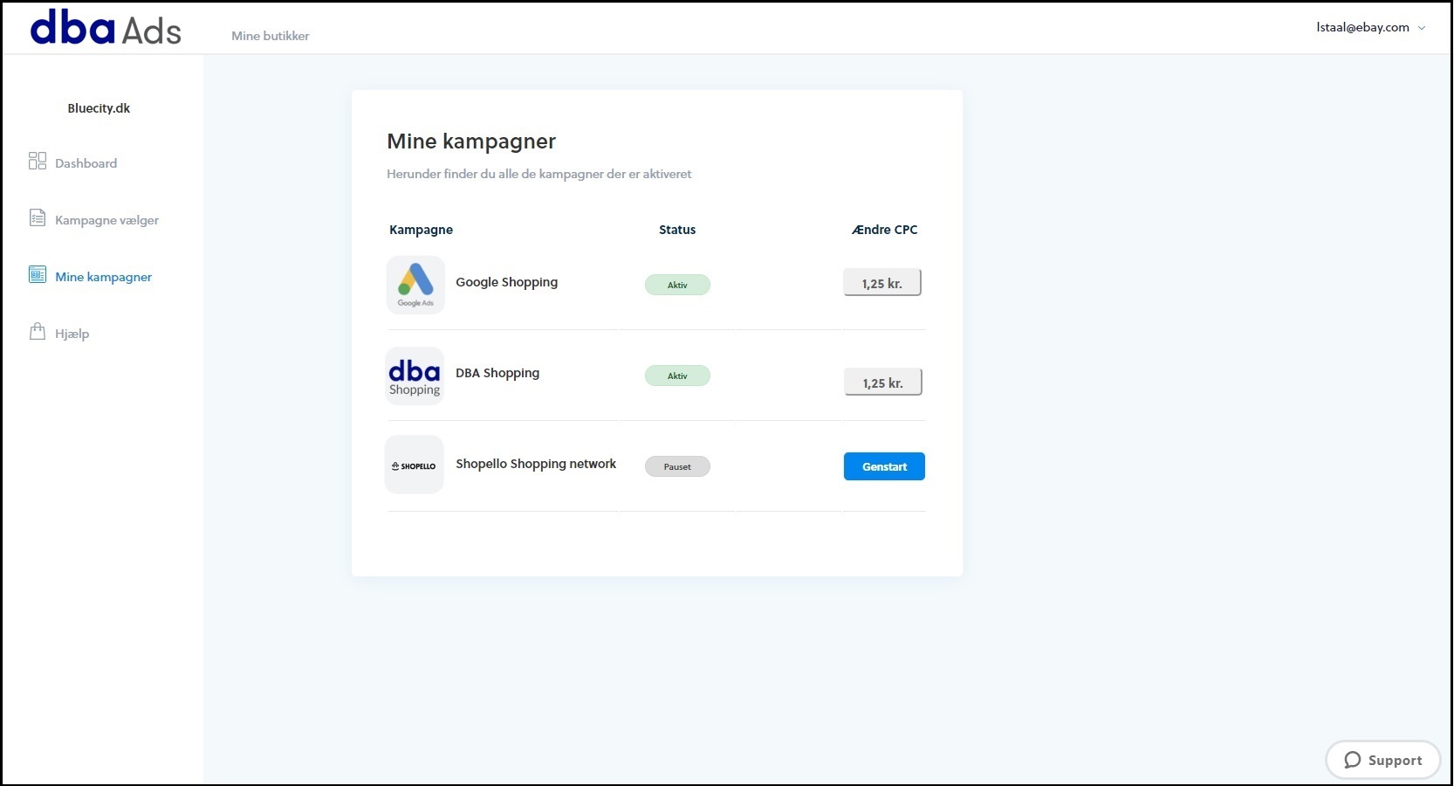Image resolution: width=1454 pixels, height=786 pixels.
Task: Click the Shopello Shopping network name
Action: [536, 464]
